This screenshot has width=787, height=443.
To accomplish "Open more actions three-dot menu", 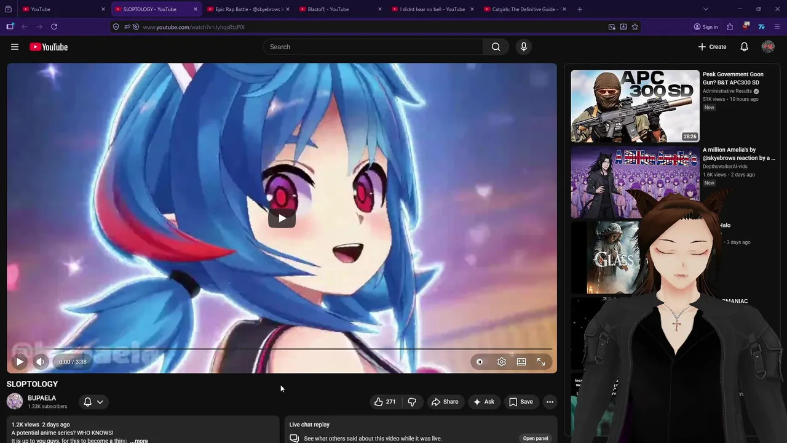I will 550,402.
